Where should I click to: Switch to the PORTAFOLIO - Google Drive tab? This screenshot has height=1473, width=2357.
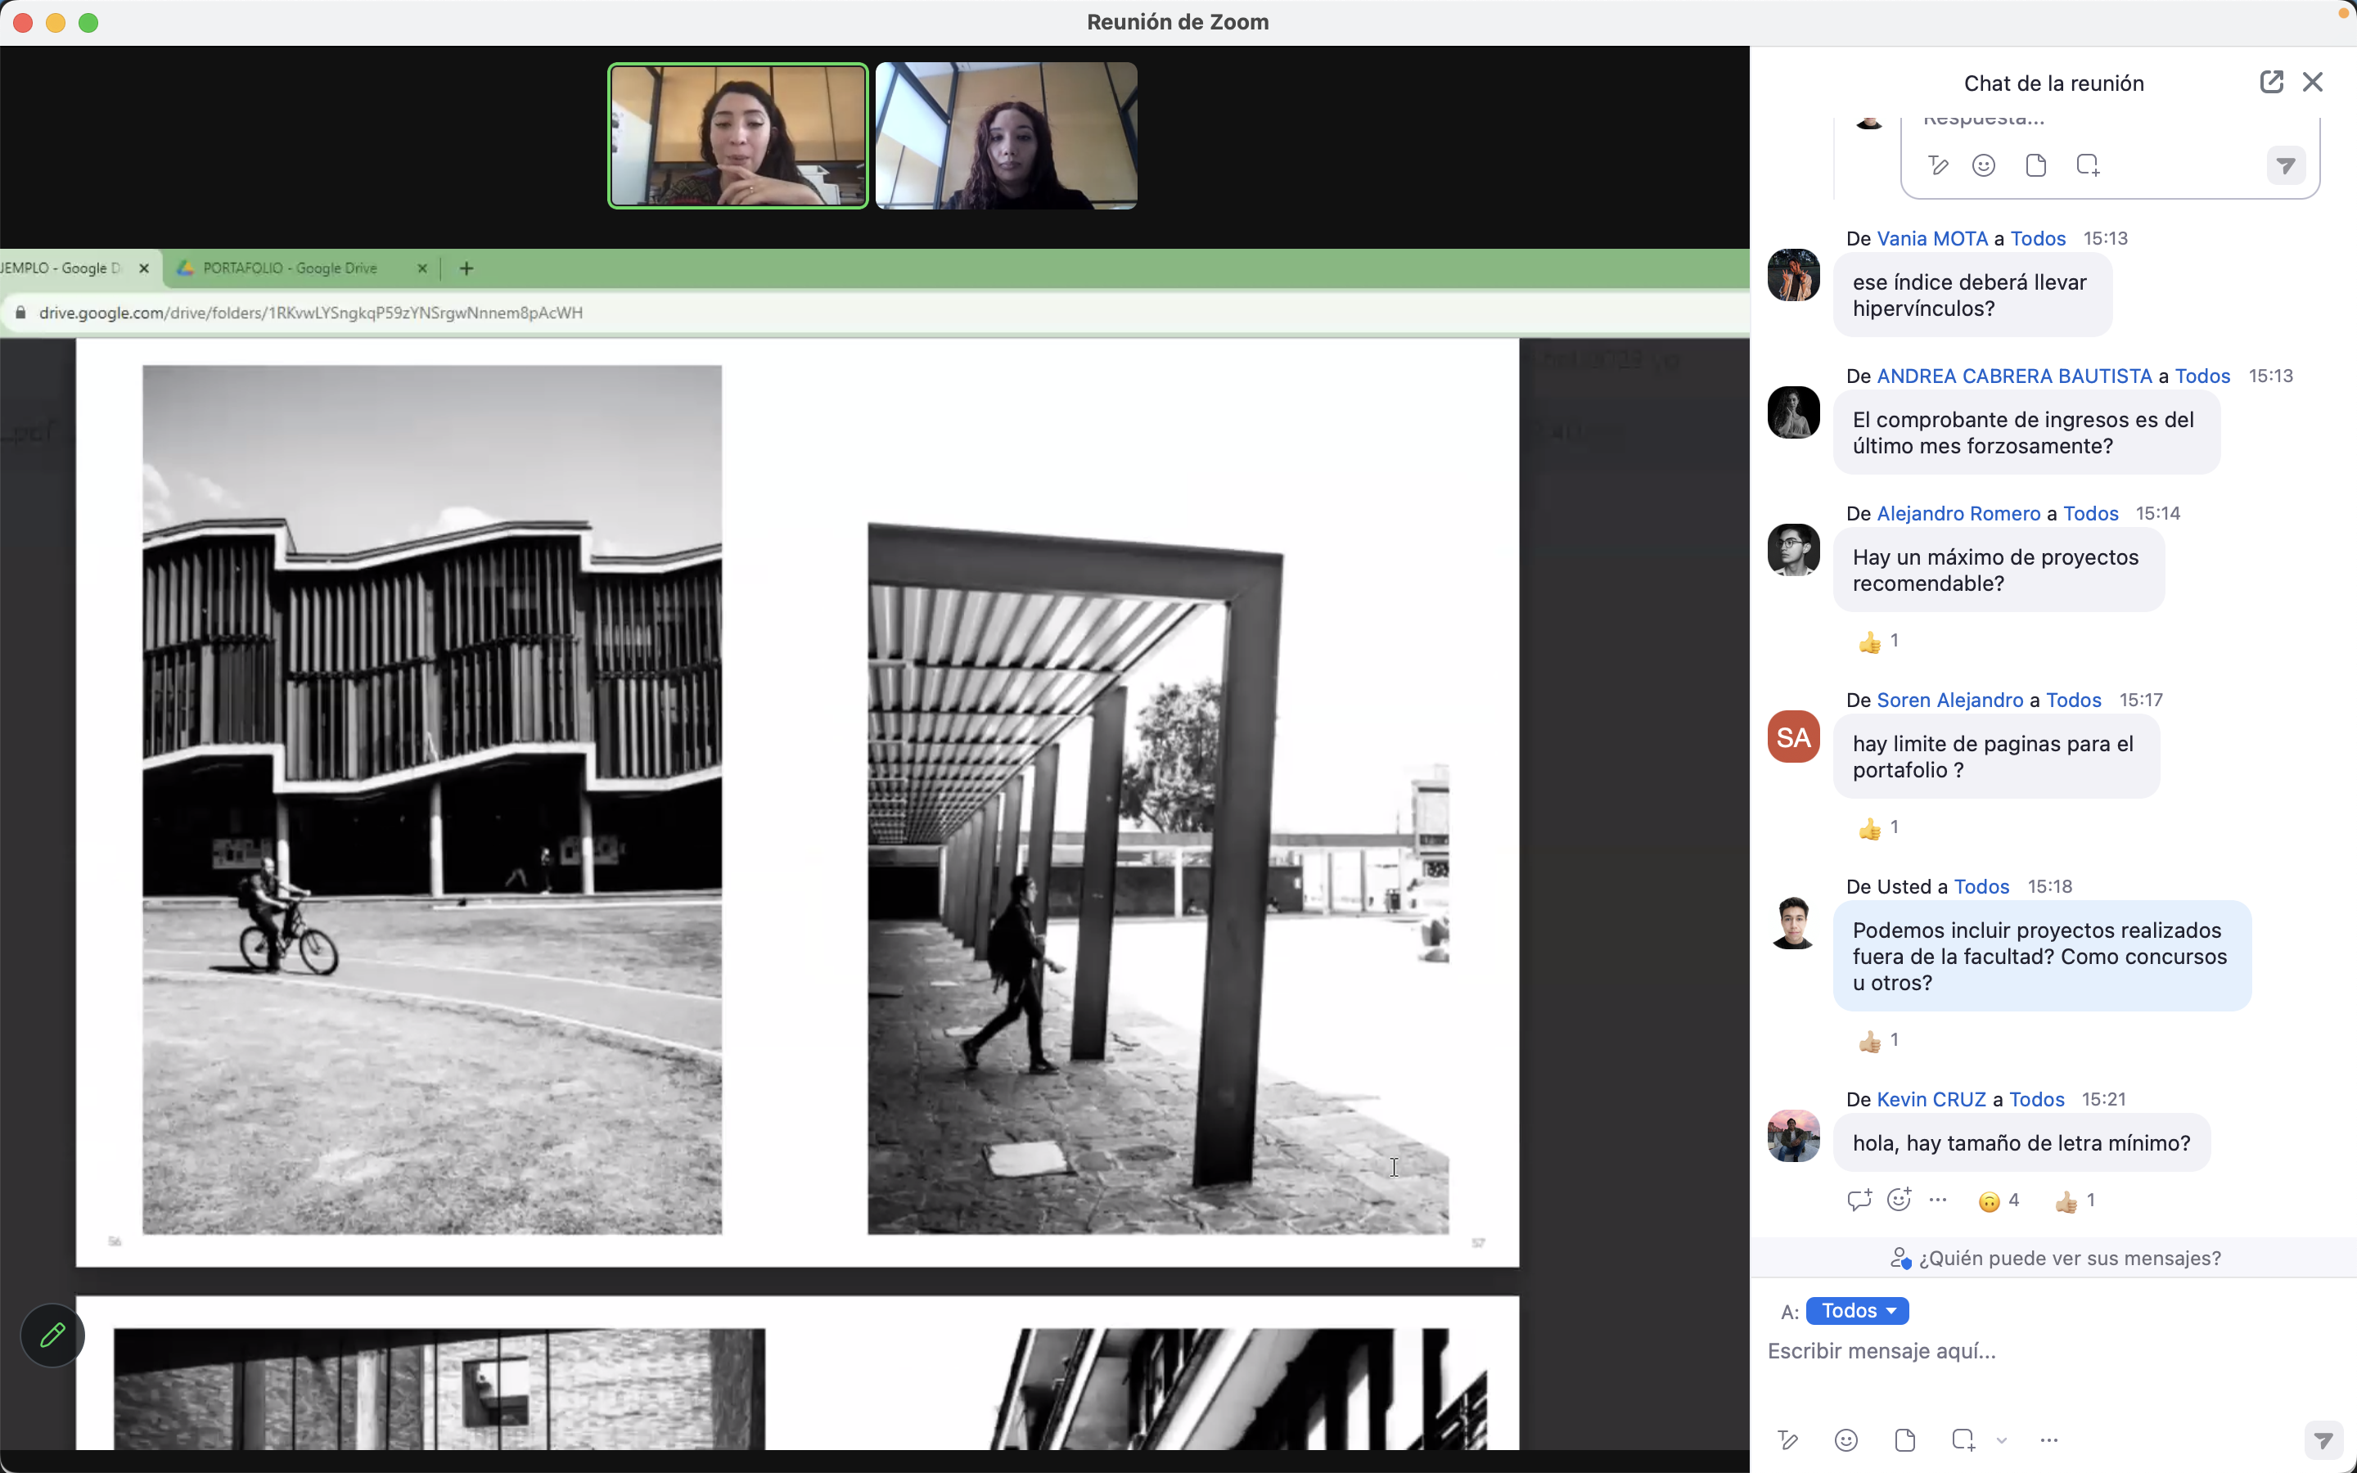[291, 268]
